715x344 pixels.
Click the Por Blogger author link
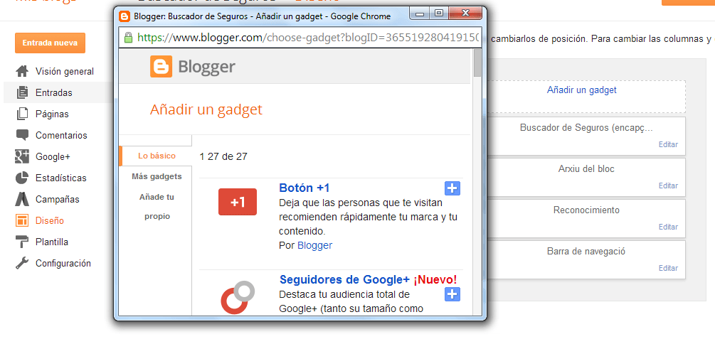(314, 246)
